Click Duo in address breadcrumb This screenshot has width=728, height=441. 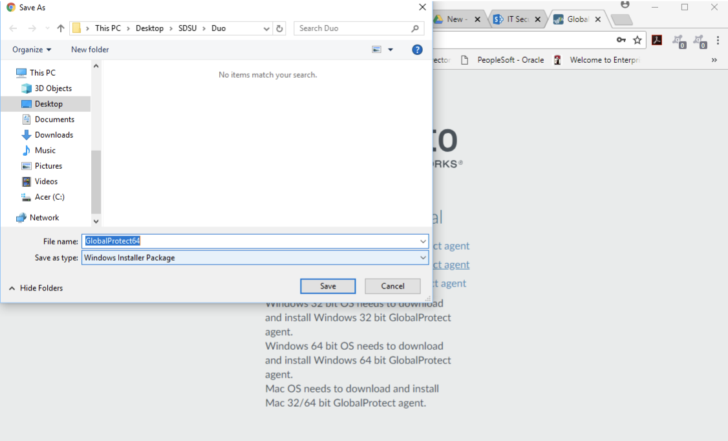pos(219,28)
